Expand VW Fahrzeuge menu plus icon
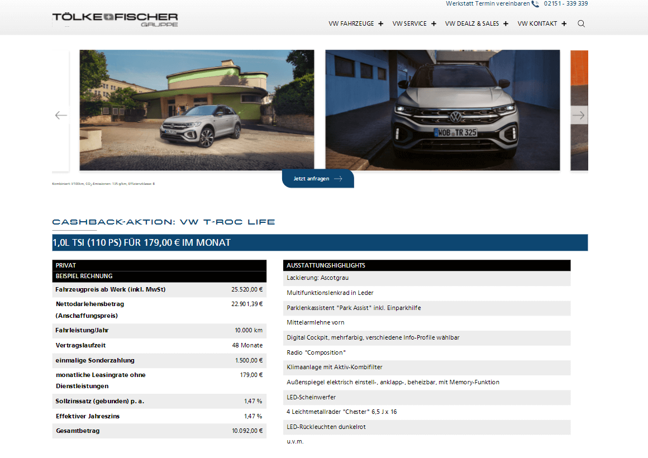The width and height of the screenshot is (648, 458). [x=380, y=23]
